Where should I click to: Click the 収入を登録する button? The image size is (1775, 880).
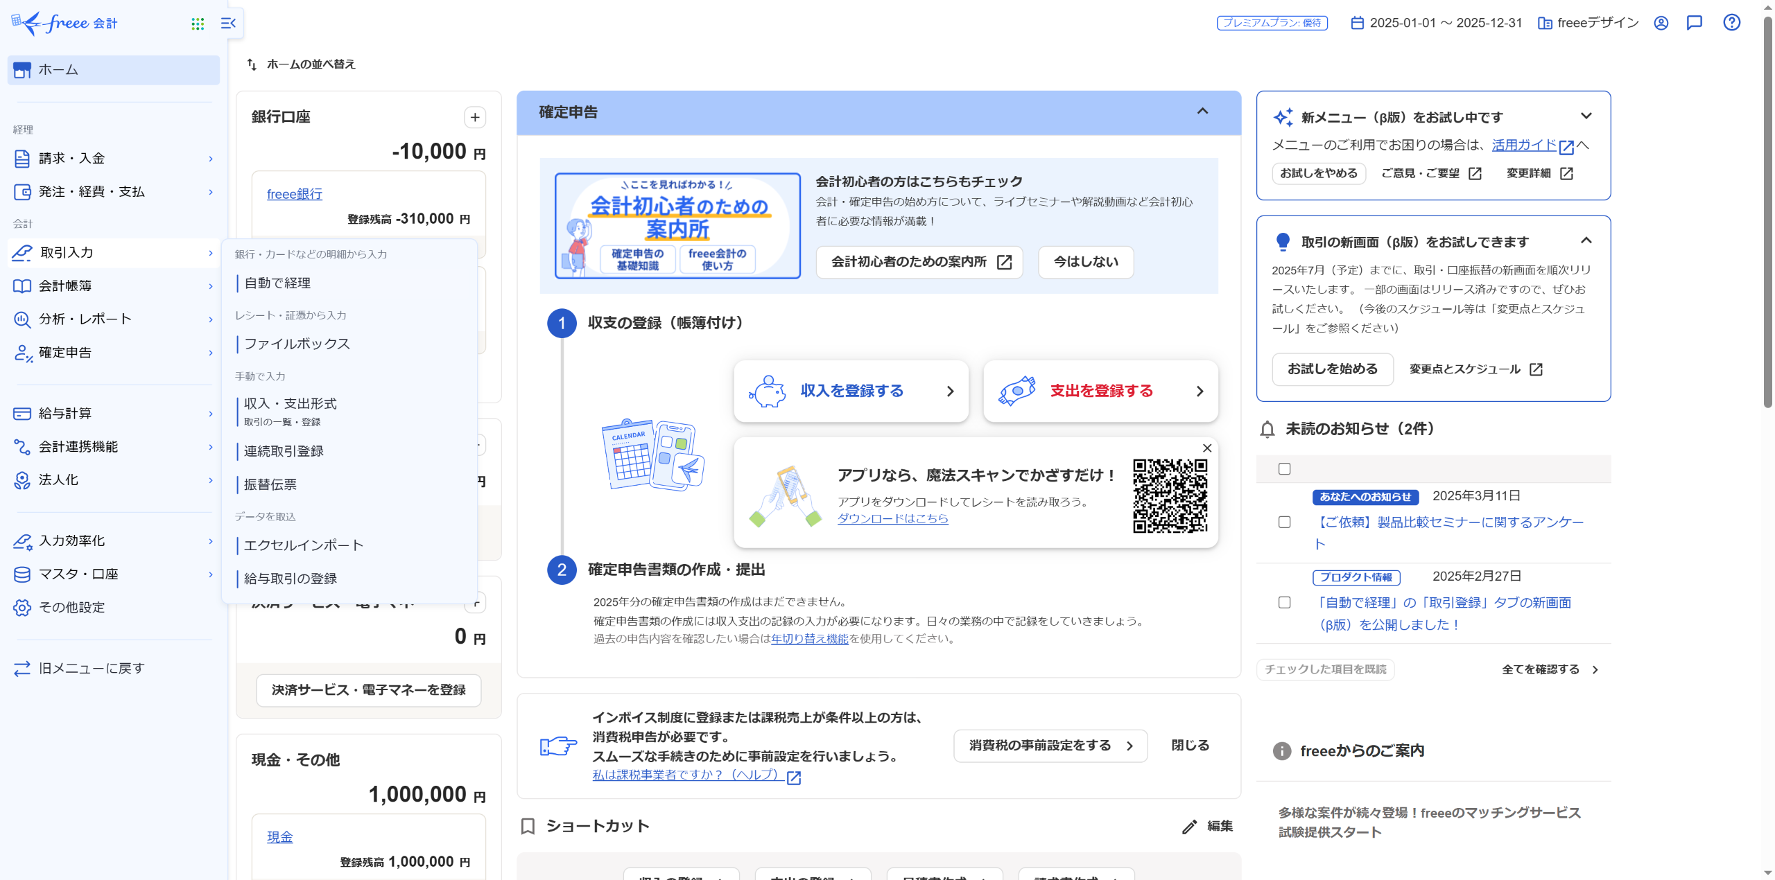point(851,391)
